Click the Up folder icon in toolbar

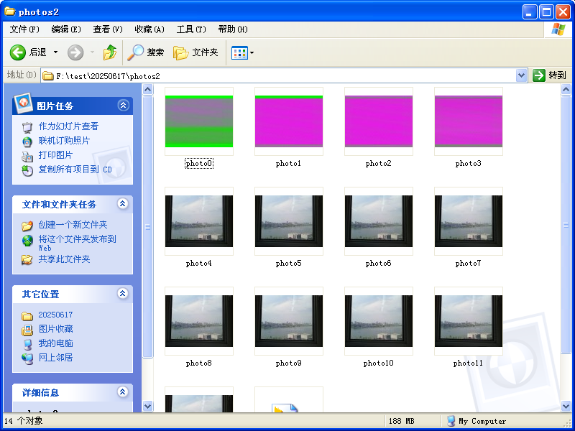(110, 52)
